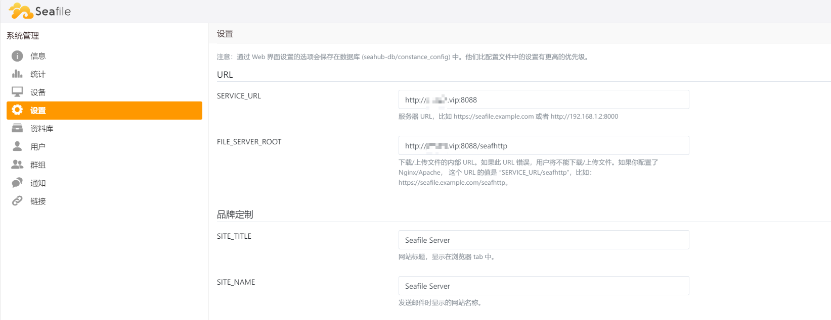The width and height of the screenshot is (831, 320).
Task: Click the 设置 page title
Action: coord(225,34)
